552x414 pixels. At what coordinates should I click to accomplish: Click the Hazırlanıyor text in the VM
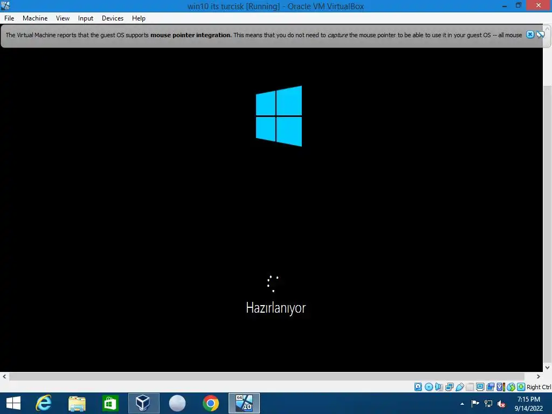[x=276, y=308]
